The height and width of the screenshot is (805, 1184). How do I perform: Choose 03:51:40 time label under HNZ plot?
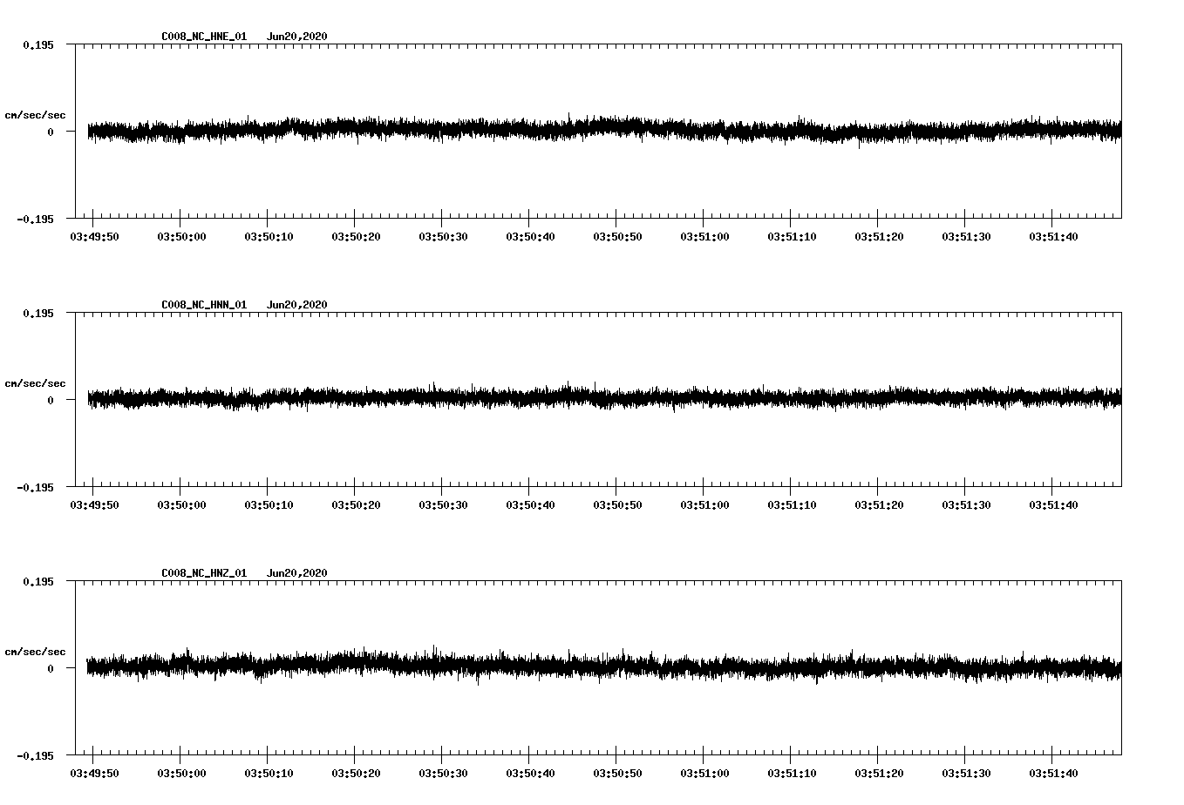[x=1053, y=774]
